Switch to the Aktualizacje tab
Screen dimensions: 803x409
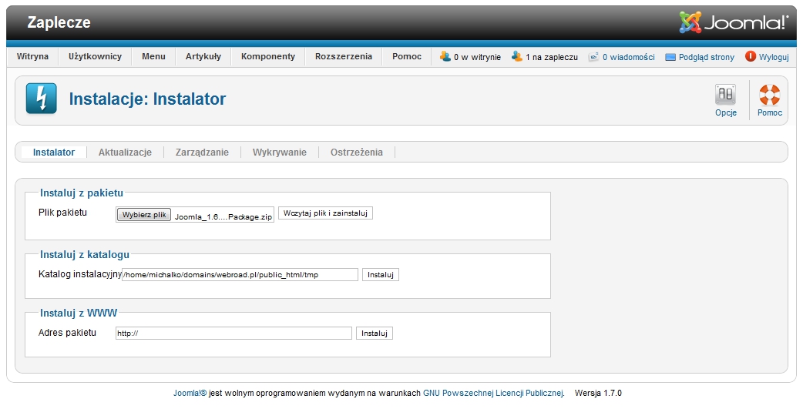[125, 153]
